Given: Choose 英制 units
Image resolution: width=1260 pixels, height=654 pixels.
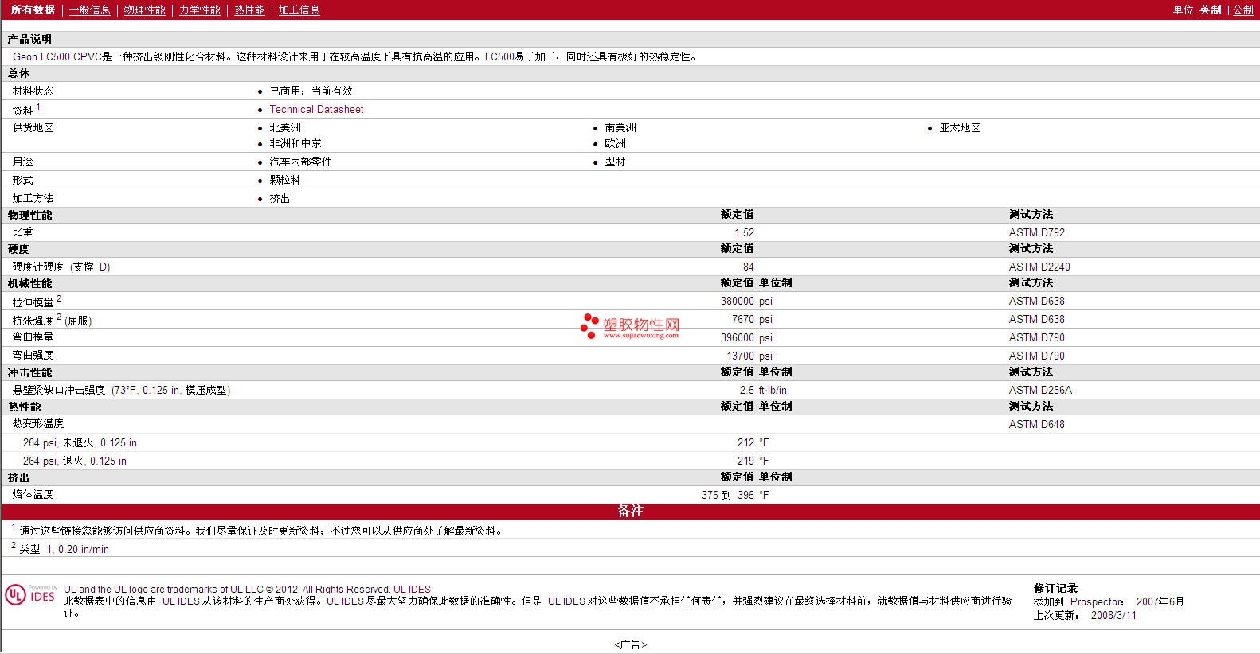Looking at the screenshot, I should [1211, 10].
